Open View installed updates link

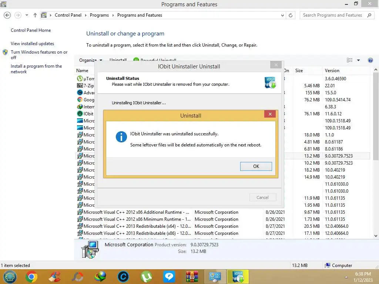tap(33, 44)
